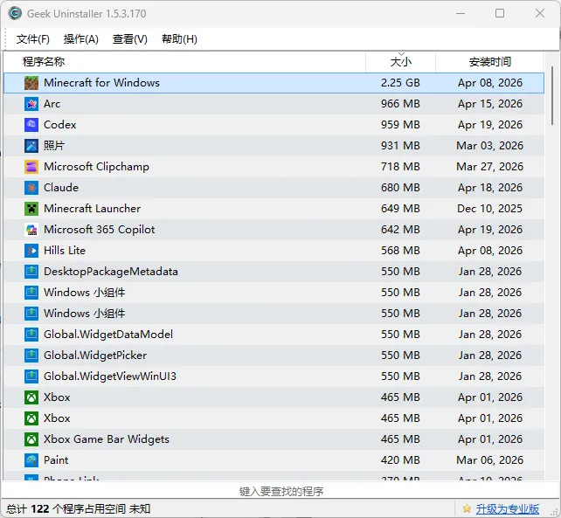This screenshot has height=518, width=561.
Task: Click the 718 MB size of Clipchamp
Action: (400, 167)
